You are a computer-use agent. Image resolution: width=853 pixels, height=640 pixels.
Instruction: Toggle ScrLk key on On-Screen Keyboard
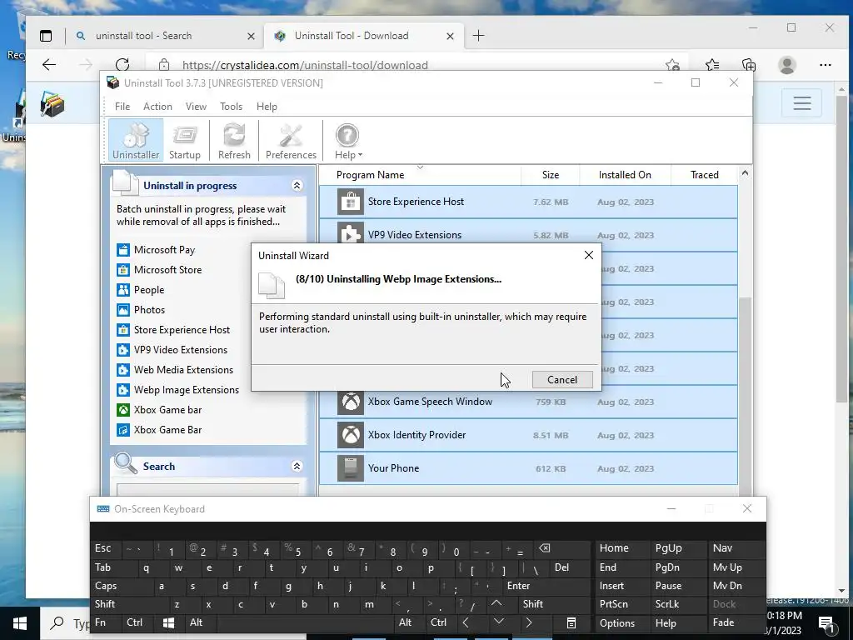pos(667,604)
